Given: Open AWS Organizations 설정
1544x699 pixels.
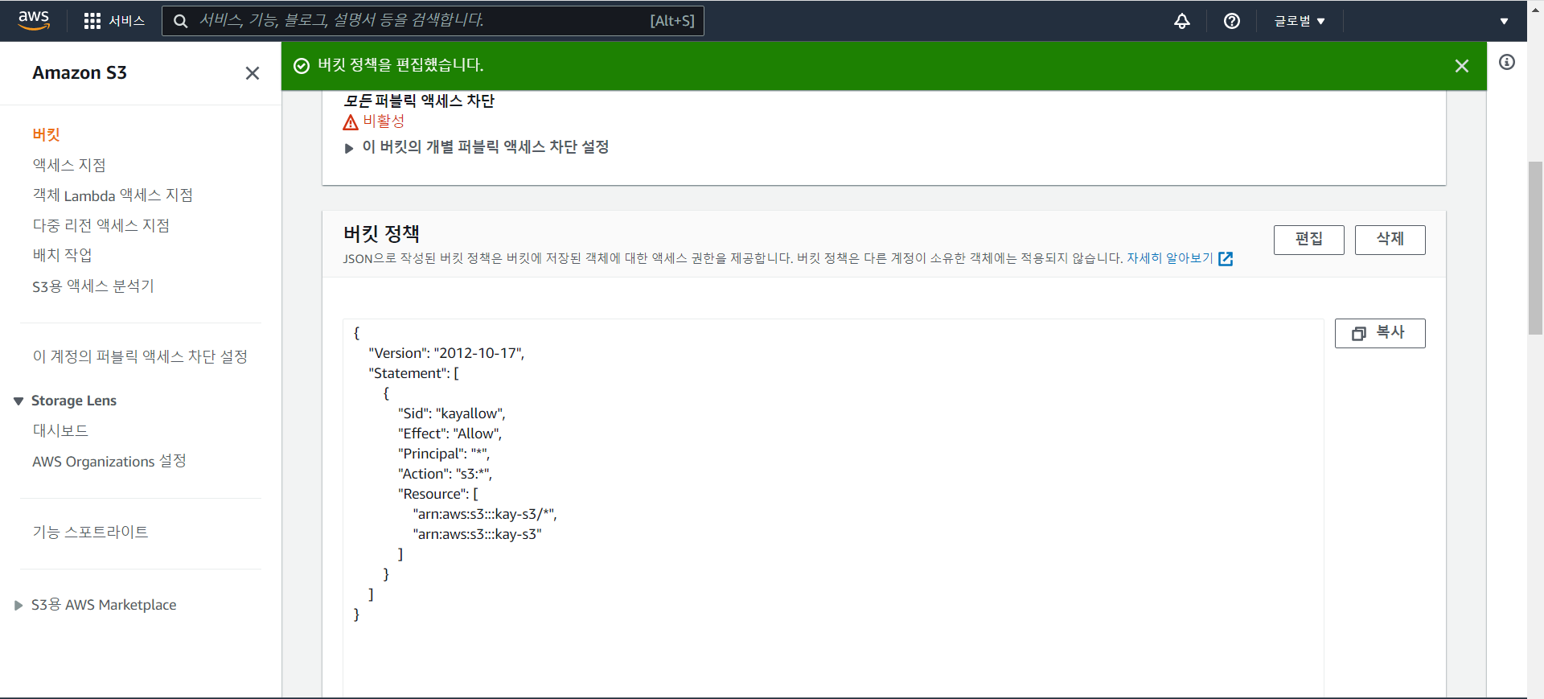Looking at the screenshot, I should [x=109, y=461].
